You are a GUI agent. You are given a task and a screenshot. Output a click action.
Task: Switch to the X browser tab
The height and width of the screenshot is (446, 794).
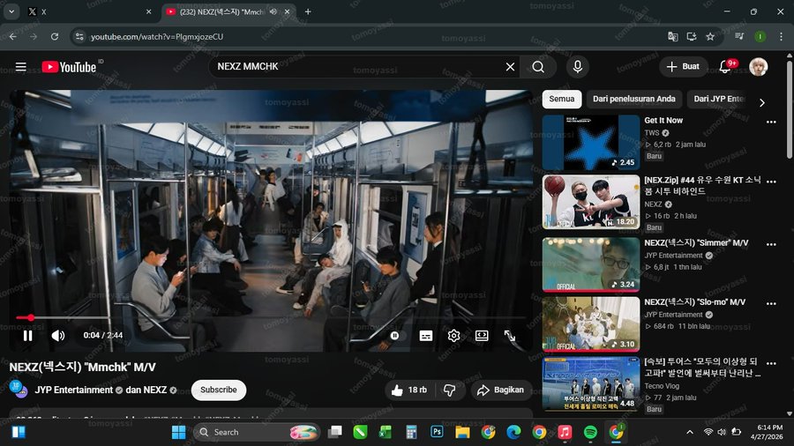[x=89, y=11]
